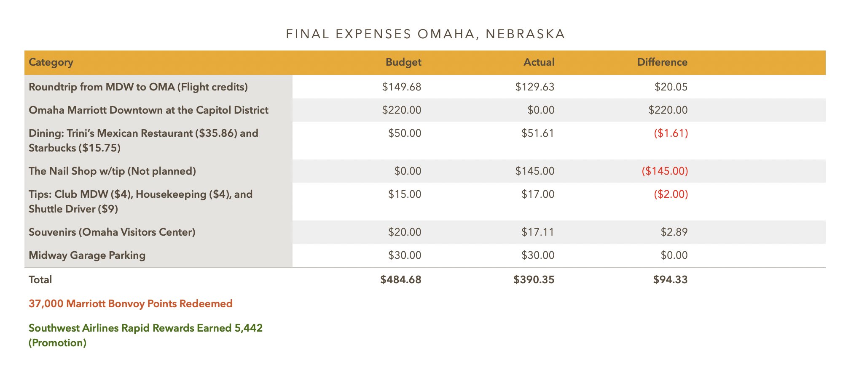This screenshot has width=859, height=372.
Task: Click the Final Expenses Omaha, Nebraska title
Action: click(425, 34)
